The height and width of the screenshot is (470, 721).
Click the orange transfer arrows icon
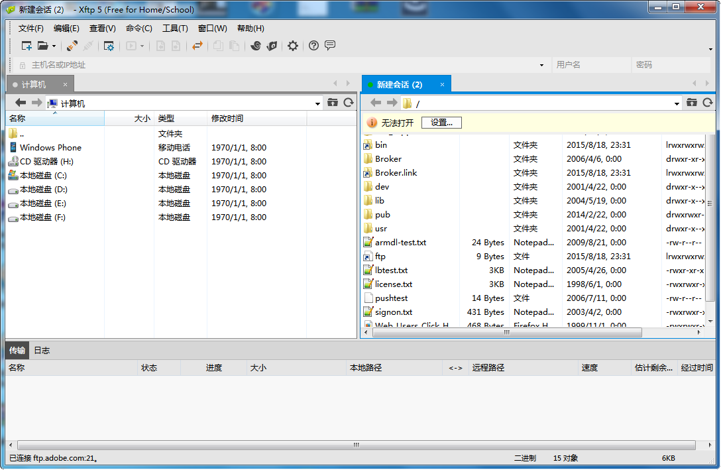pos(197,46)
